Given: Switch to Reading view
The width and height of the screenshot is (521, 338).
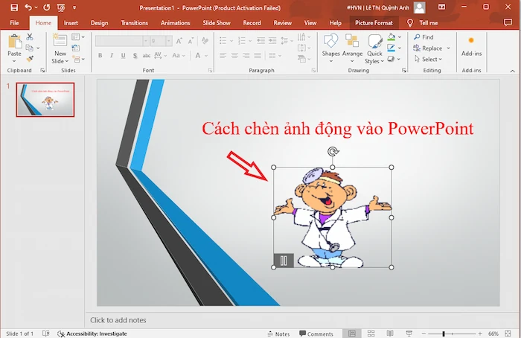Looking at the screenshot, I should point(390,334).
